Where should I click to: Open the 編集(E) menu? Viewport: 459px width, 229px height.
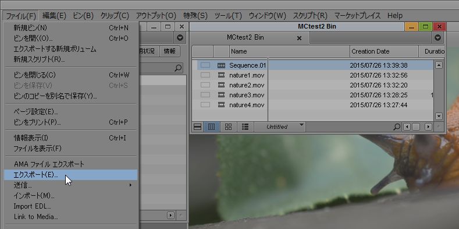click(x=54, y=16)
